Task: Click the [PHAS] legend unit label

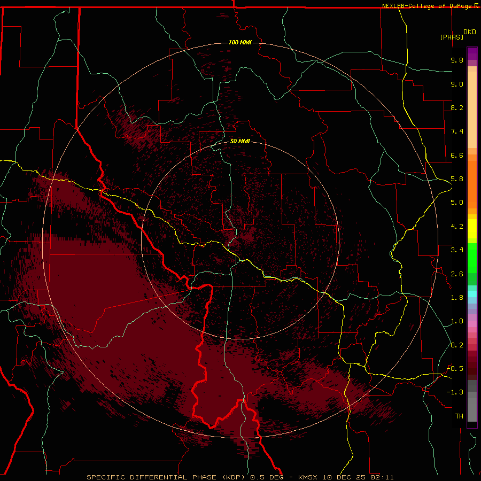Action: tap(452, 37)
